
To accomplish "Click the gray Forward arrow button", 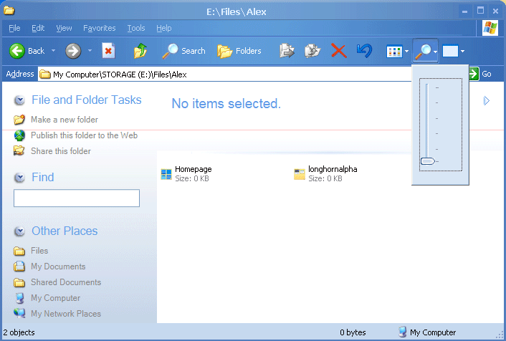I will [x=73, y=51].
